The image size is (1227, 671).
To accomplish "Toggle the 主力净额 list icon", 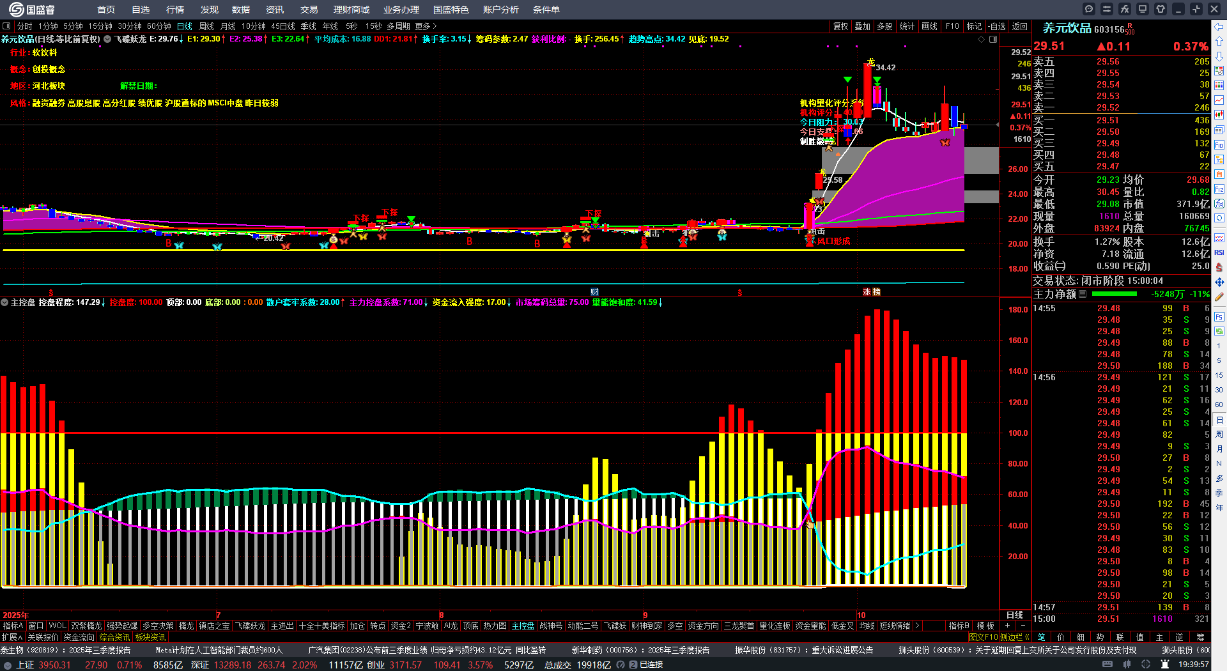I will (1083, 294).
